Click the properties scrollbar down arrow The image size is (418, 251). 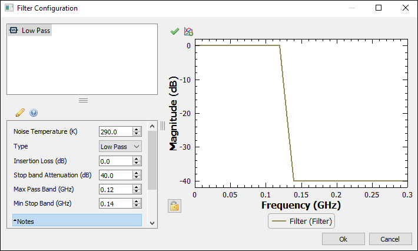click(152, 223)
